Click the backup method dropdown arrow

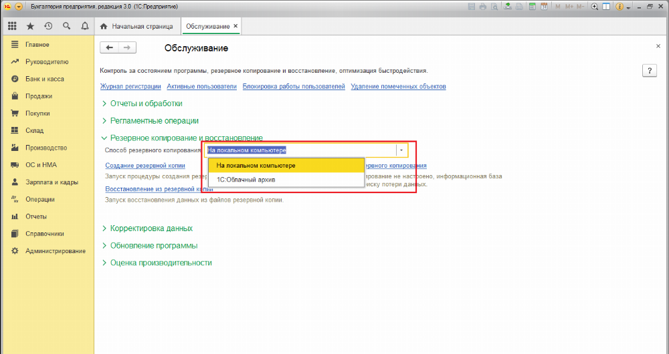pyautogui.click(x=401, y=150)
